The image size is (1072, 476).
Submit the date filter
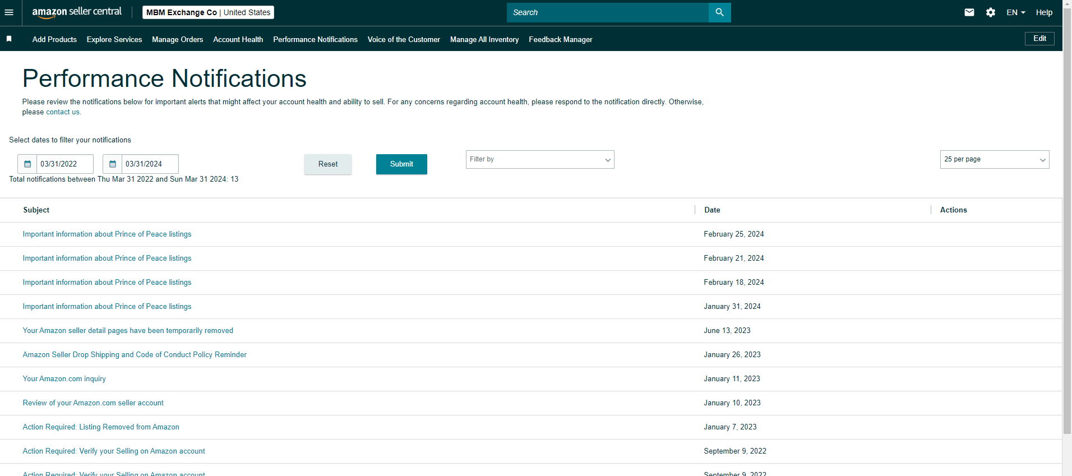[x=401, y=164]
